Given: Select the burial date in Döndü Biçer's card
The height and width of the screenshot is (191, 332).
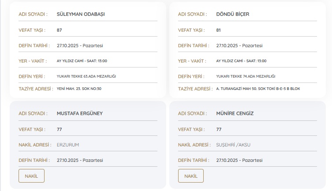Looking at the screenshot, I should pyautogui.click(x=239, y=45).
